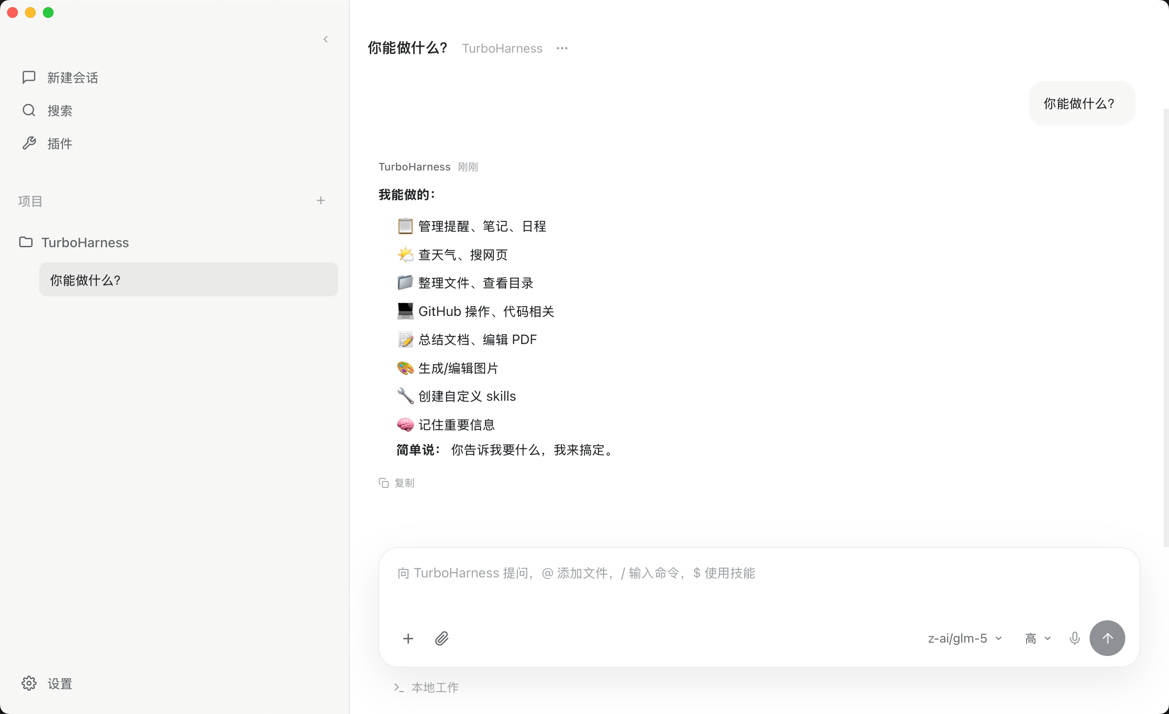The image size is (1169, 714).
Task: Open the 插件 plugins section
Action: (59, 143)
